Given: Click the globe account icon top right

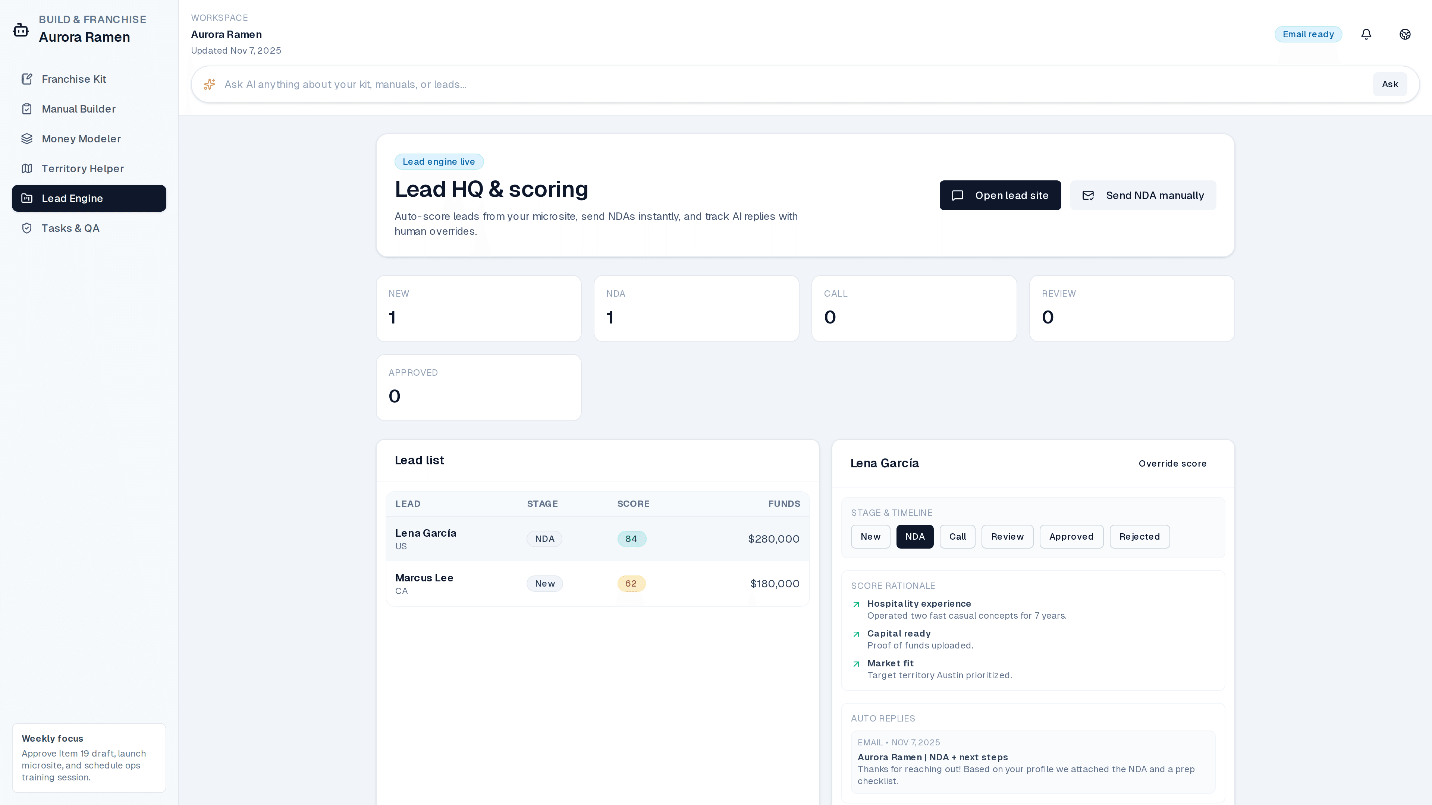Looking at the screenshot, I should click(x=1405, y=34).
